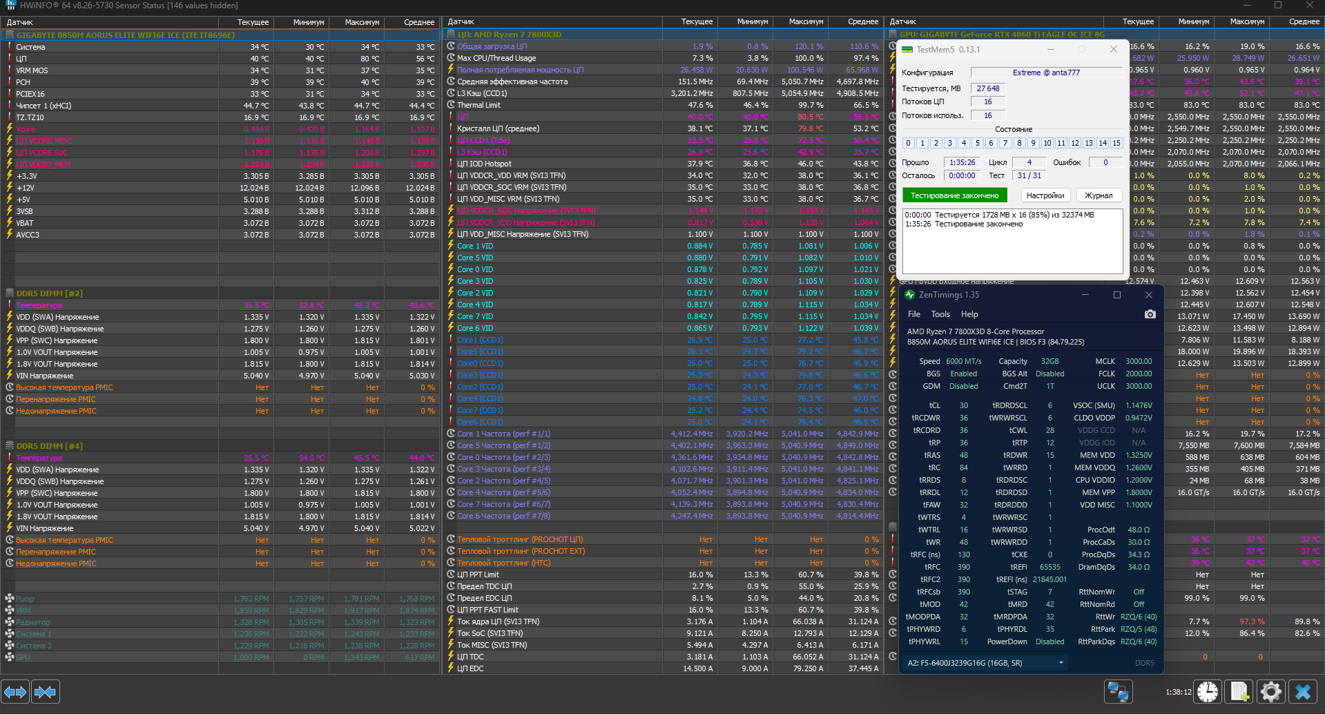Open the A2 memory module dropdown
Viewport: 1325px width, 714px height.
coord(985,663)
